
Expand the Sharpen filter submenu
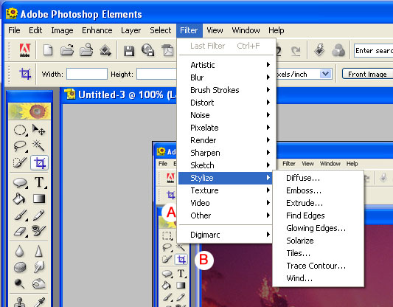[x=227, y=153]
